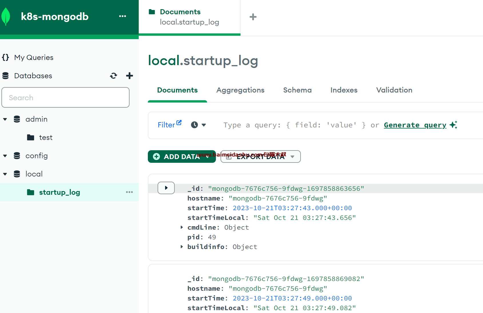Click hostname value in the second document
Screen dimensions: 483x313
pos(278,288)
